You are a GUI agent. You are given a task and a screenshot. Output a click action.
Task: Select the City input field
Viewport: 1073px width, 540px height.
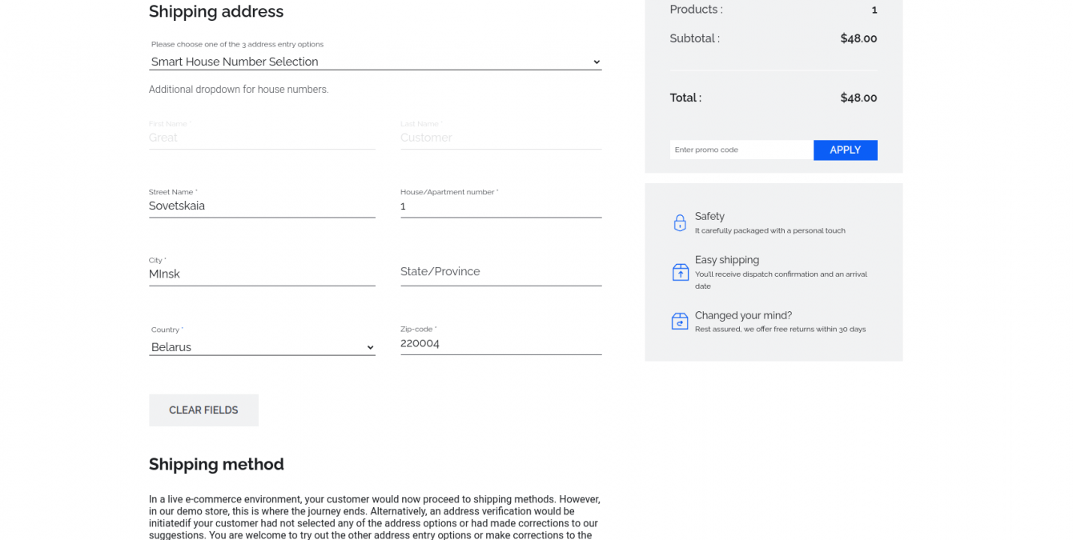point(261,274)
